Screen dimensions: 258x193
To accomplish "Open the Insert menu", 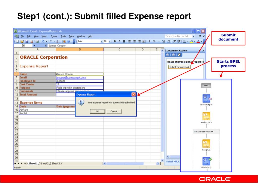I will (44, 36).
